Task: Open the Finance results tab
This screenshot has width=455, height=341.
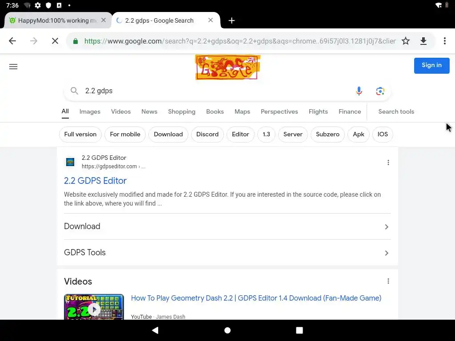Action: [x=350, y=111]
